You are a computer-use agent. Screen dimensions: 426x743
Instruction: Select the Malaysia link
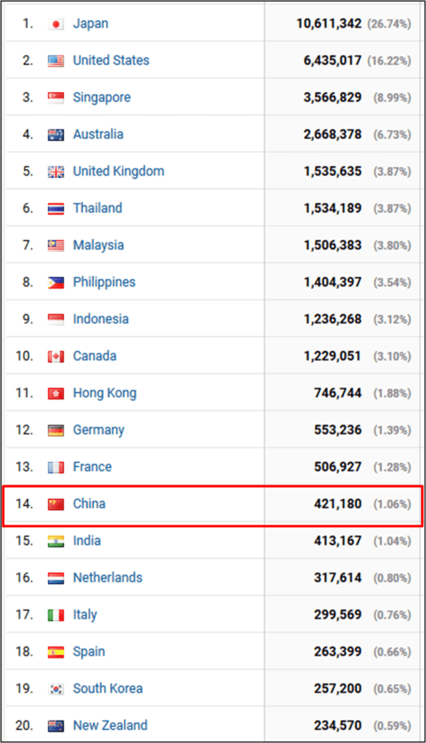[98, 245]
